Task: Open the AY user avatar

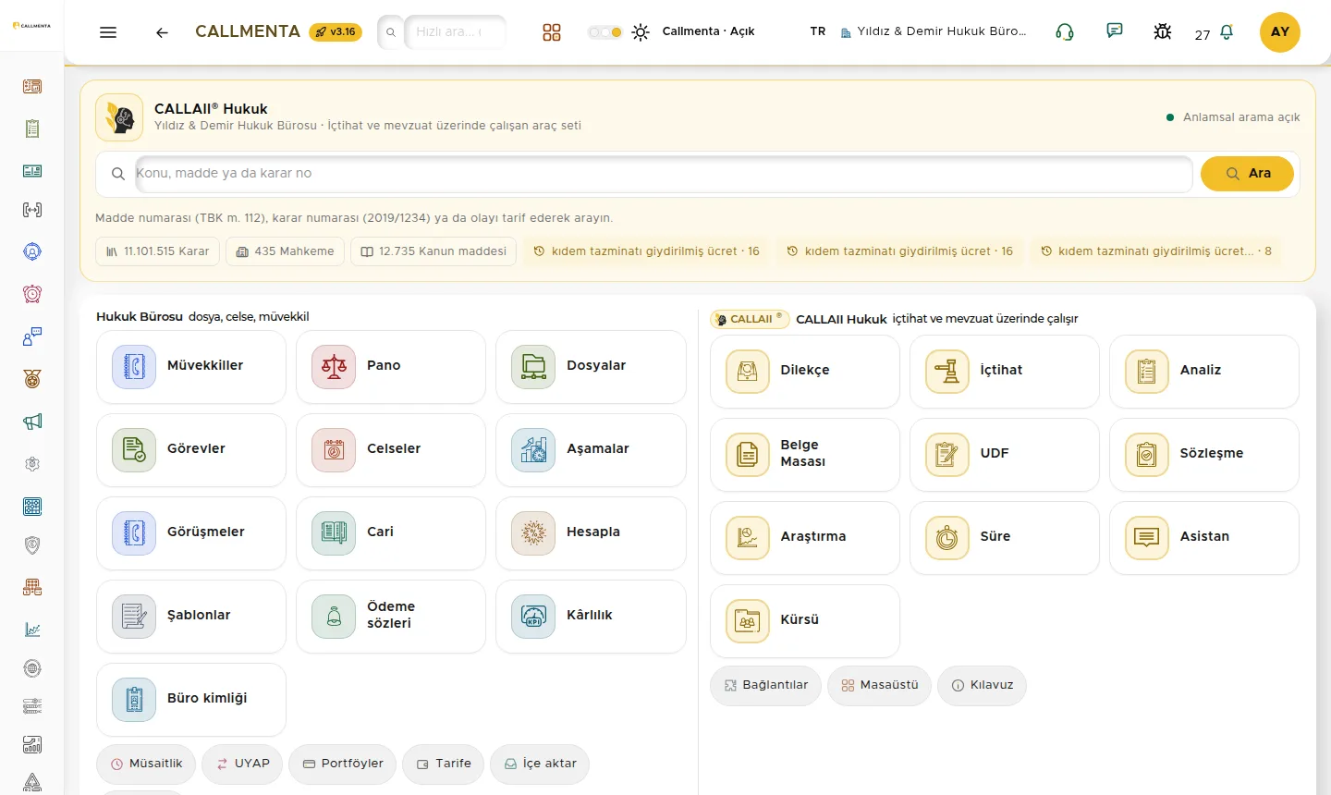Action: pos(1280,32)
